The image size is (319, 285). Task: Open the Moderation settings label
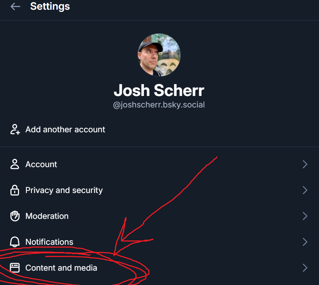47,216
